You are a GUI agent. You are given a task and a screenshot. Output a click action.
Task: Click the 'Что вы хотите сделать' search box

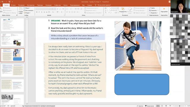103,5
